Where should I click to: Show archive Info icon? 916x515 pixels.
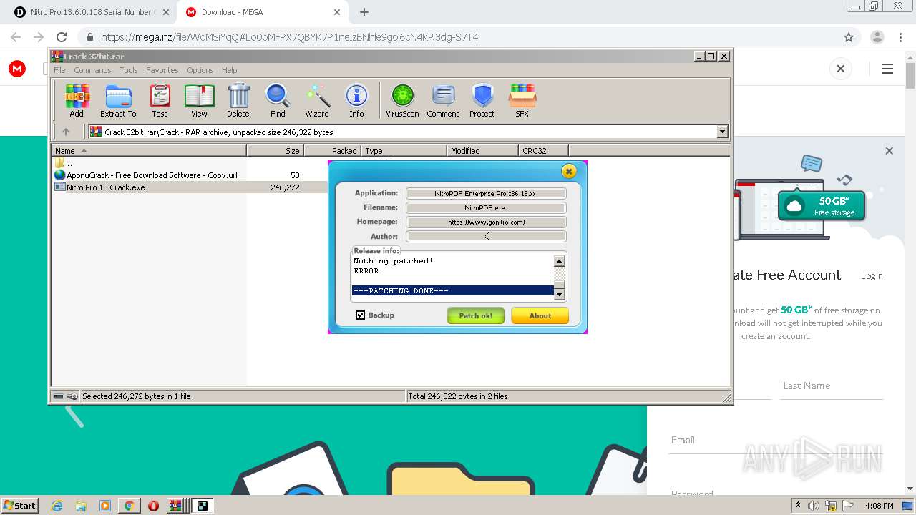click(x=356, y=101)
